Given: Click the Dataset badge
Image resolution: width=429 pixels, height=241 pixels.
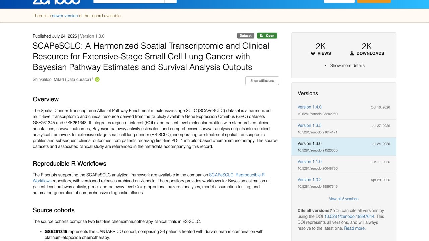Looking at the screenshot, I should tap(246, 36).
